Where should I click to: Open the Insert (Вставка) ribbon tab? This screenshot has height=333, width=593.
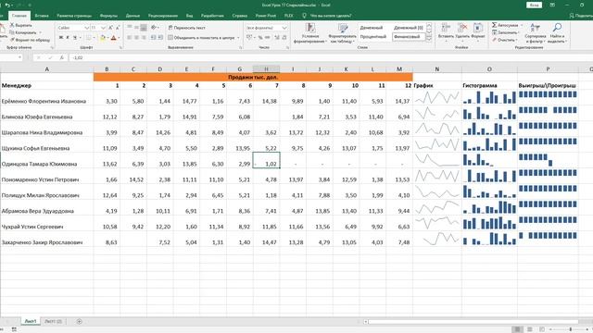42,16
